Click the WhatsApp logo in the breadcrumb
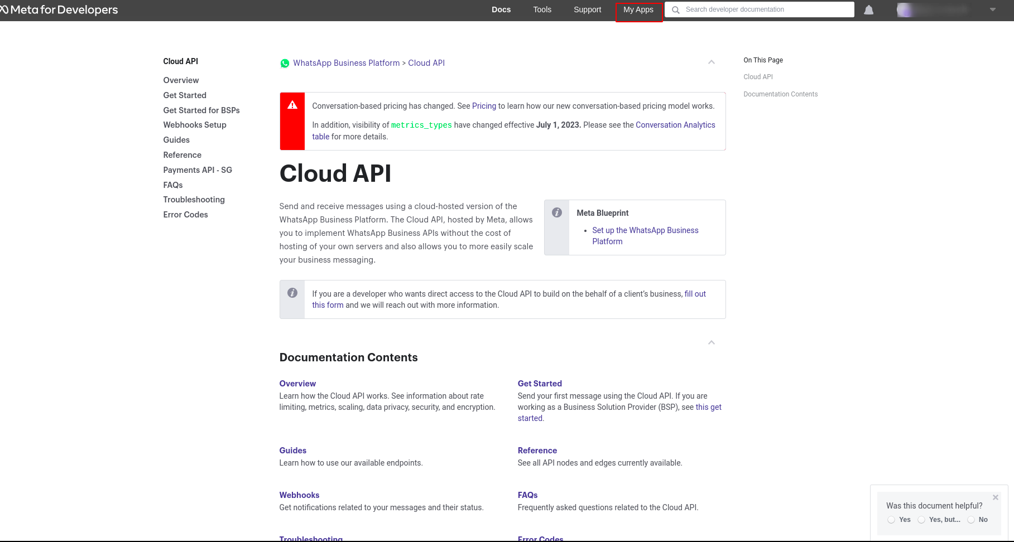Screen dimensions: 1014x542 point(285,64)
